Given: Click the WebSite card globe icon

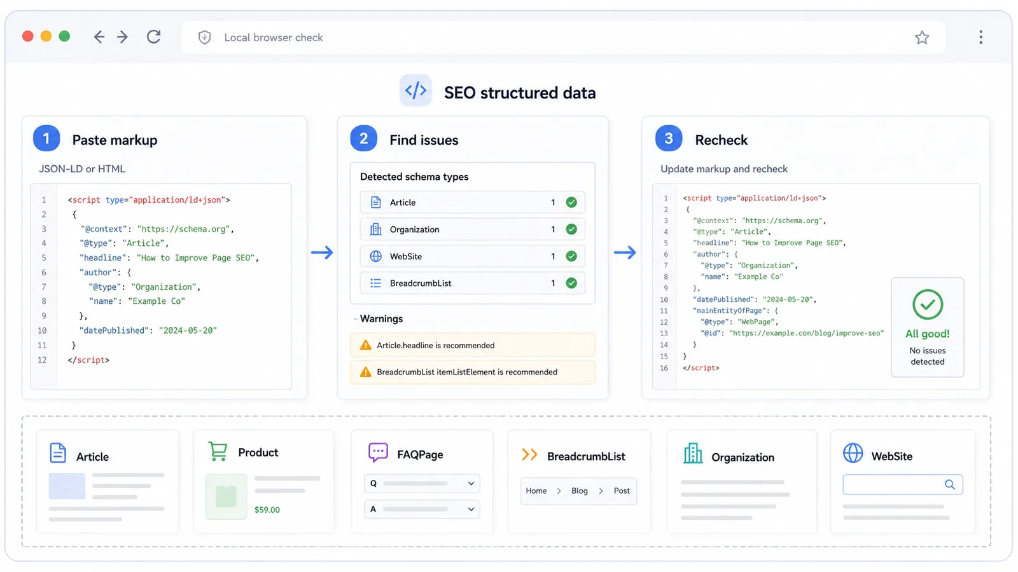Looking at the screenshot, I should point(853,453).
